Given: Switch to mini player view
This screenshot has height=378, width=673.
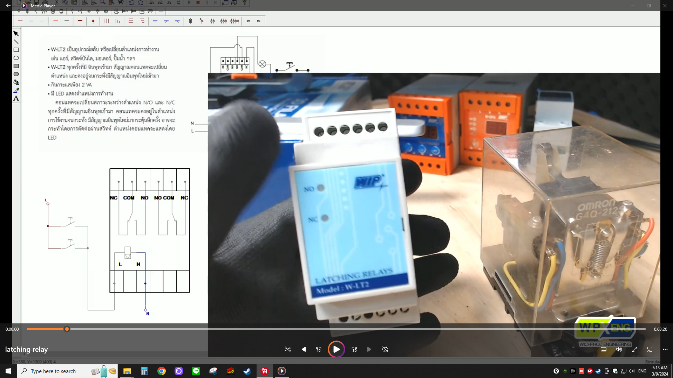Looking at the screenshot, I should click(x=650, y=349).
